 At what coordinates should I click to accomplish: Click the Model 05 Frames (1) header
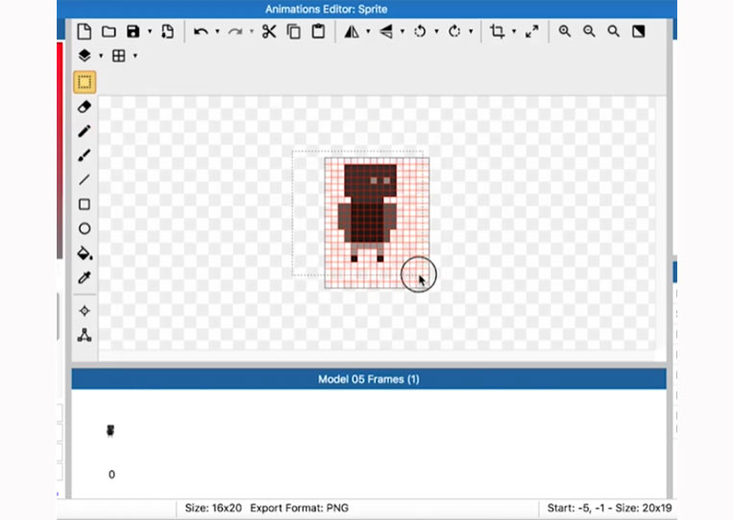[368, 380]
